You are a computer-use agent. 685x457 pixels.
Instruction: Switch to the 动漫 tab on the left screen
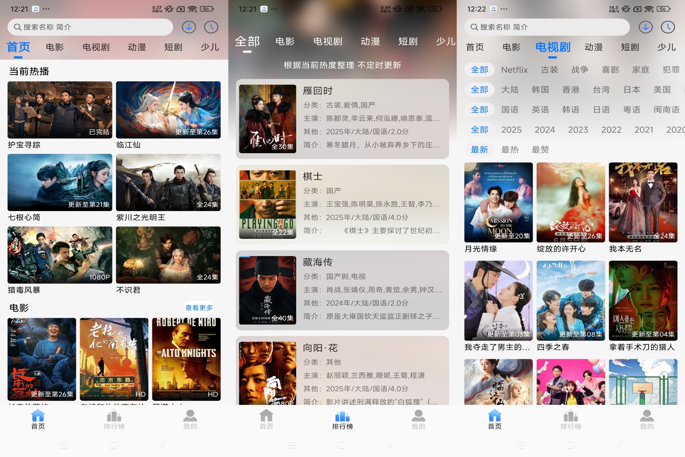(137, 47)
